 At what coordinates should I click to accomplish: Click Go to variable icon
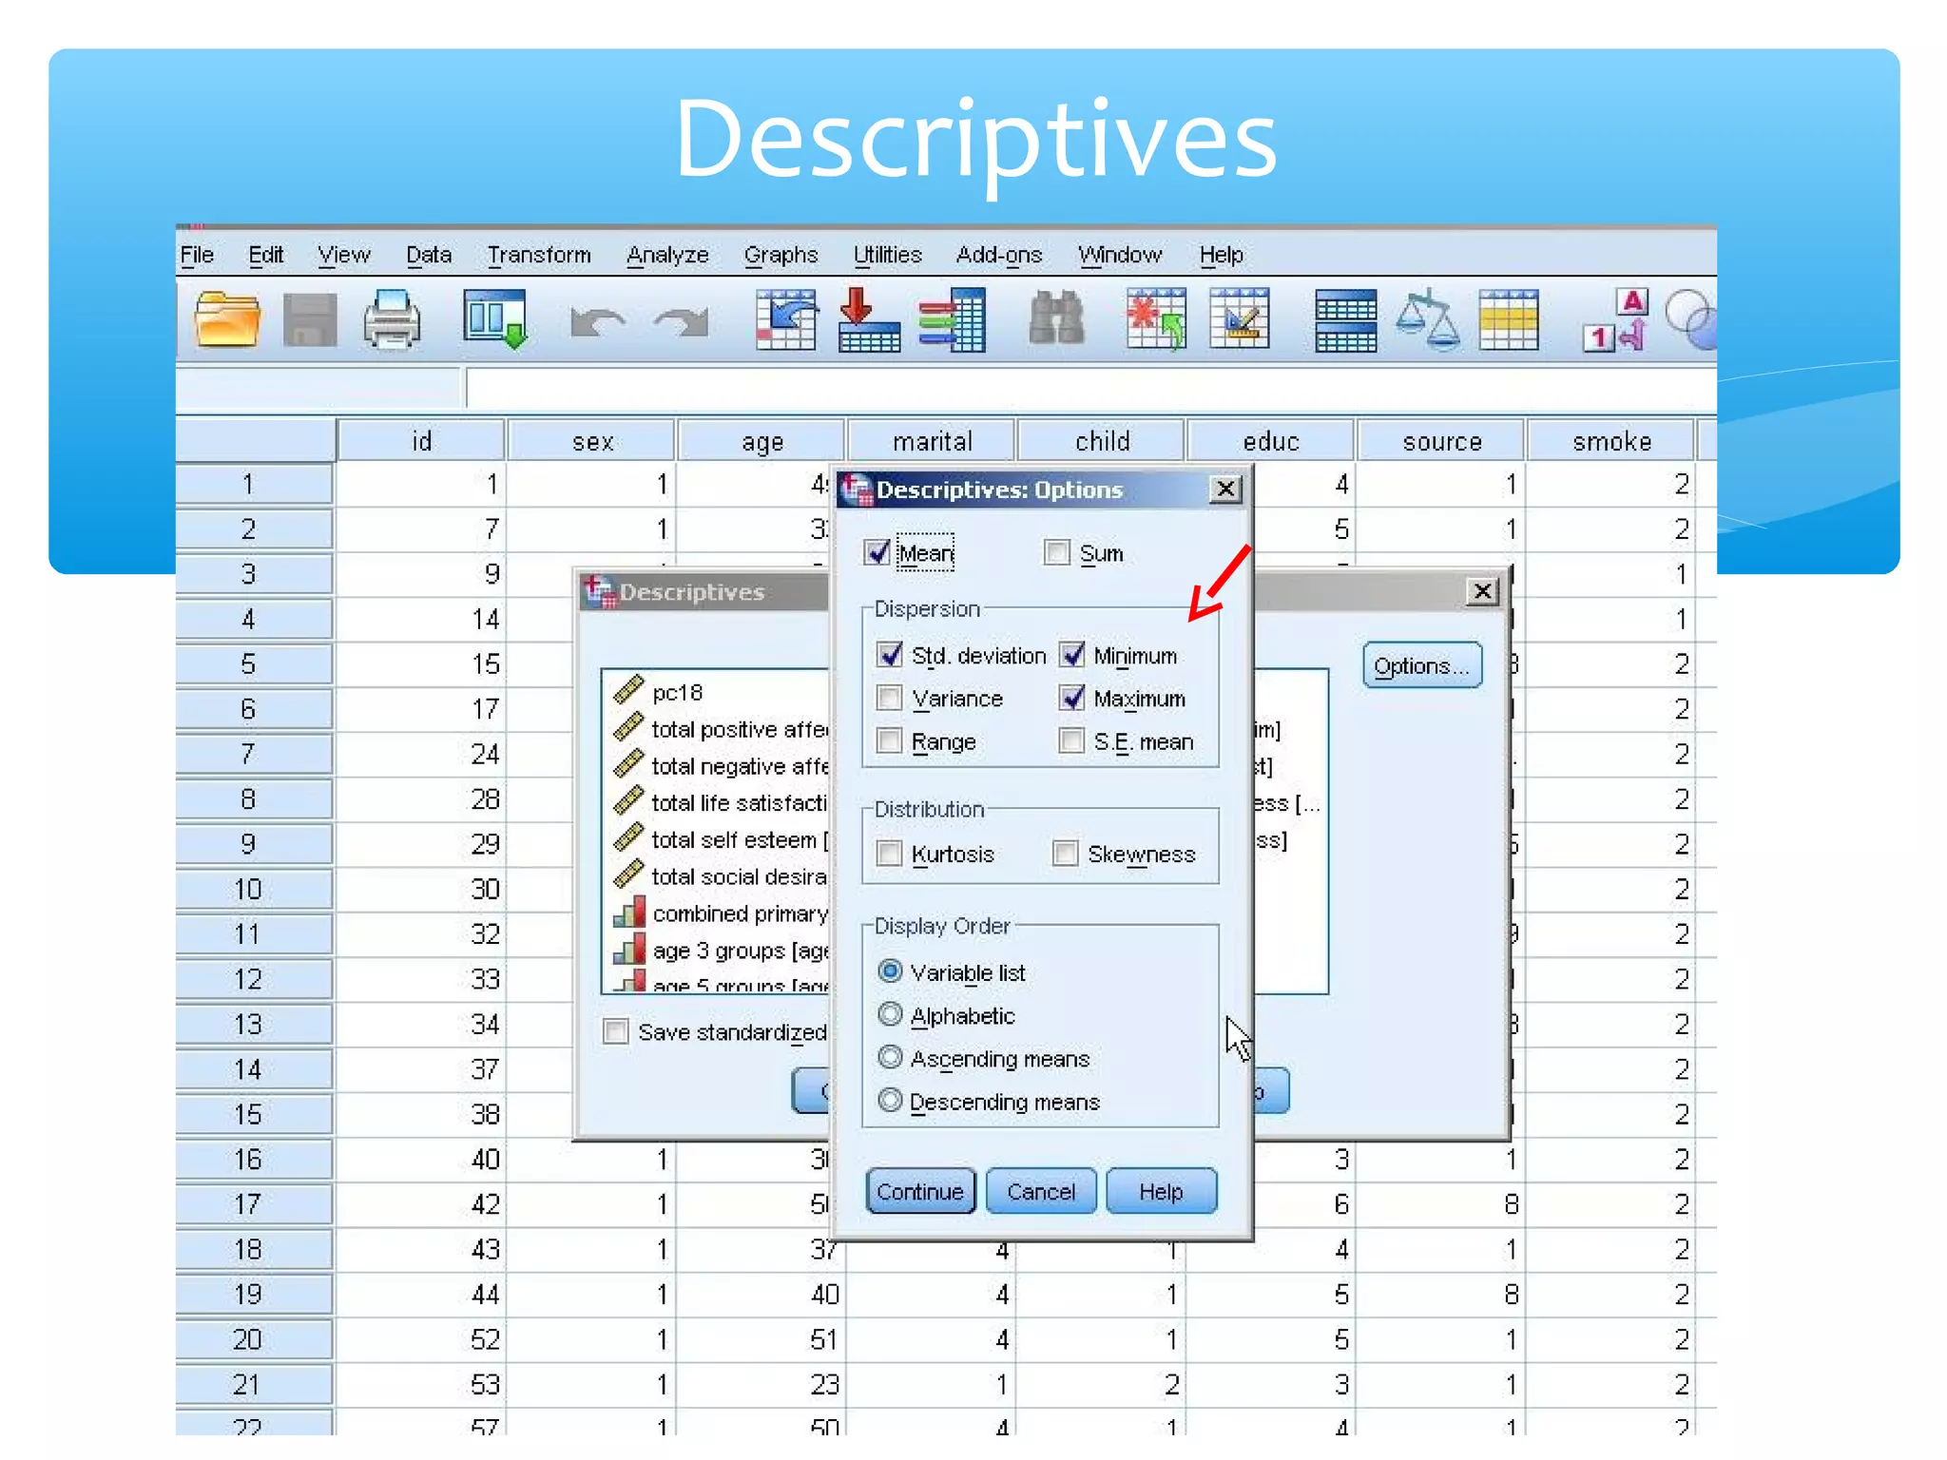869,320
